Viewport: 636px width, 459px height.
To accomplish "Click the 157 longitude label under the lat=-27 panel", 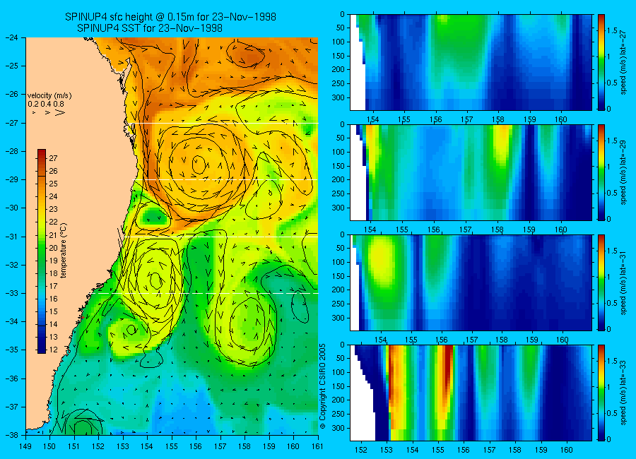I will click(x=466, y=119).
